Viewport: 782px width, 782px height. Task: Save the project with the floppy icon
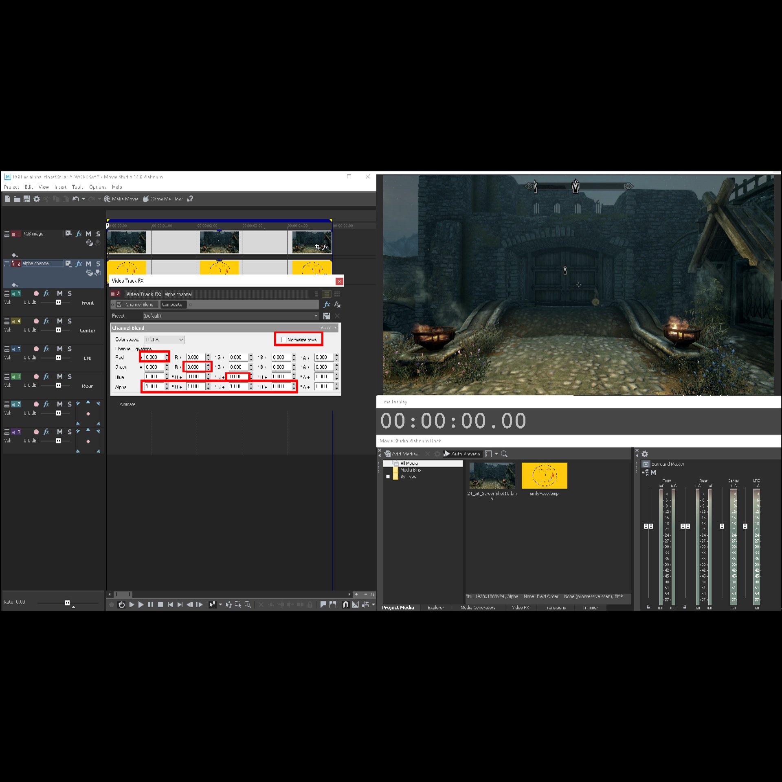(x=27, y=199)
